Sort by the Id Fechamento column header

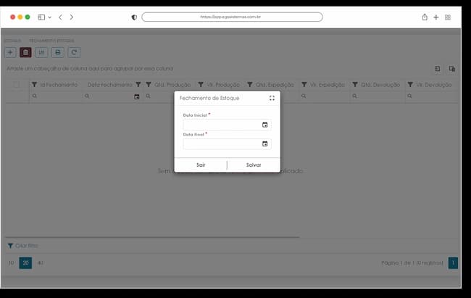[59, 85]
